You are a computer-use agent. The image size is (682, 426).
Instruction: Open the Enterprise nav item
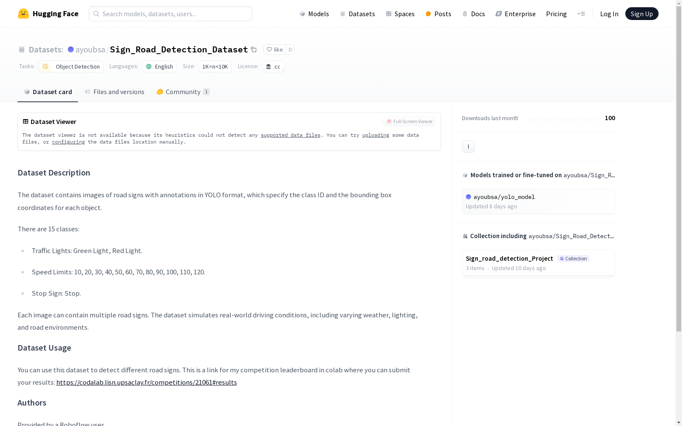click(x=515, y=14)
